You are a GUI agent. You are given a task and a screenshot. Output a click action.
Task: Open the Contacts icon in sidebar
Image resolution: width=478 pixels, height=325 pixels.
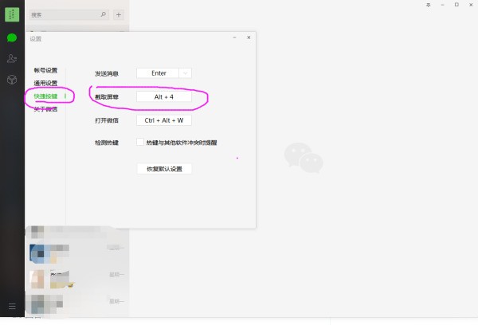point(12,58)
